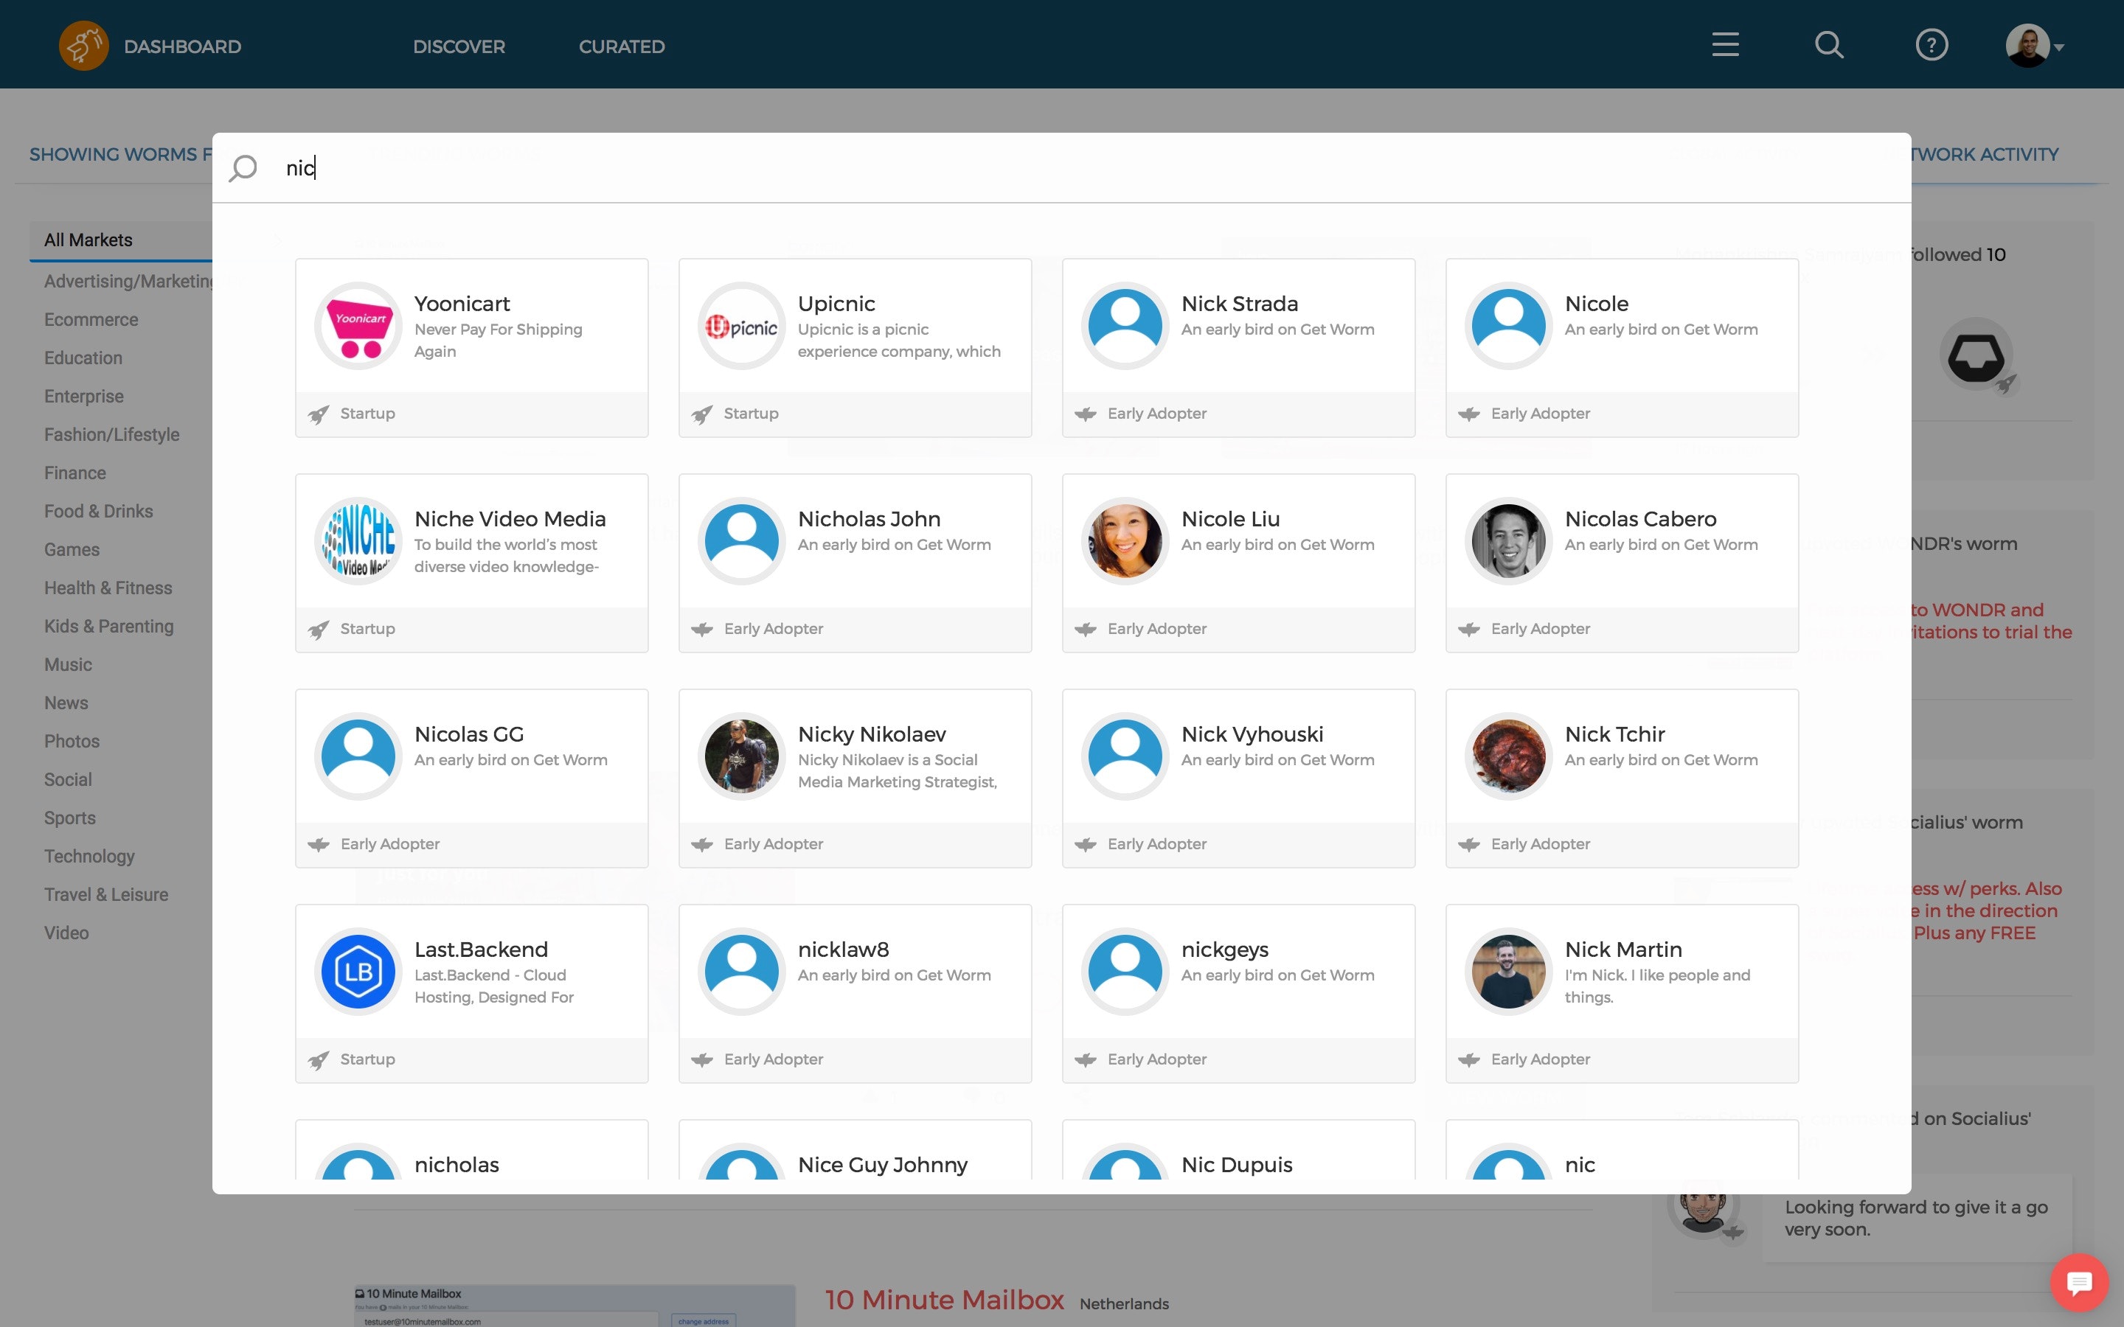This screenshot has width=2124, height=1327.
Task: Click the Upicnic company logo
Action: pos(742,326)
